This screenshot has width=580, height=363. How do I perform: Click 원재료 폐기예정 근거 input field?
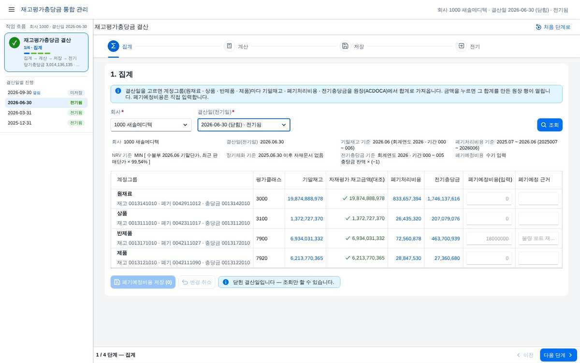coord(538,198)
